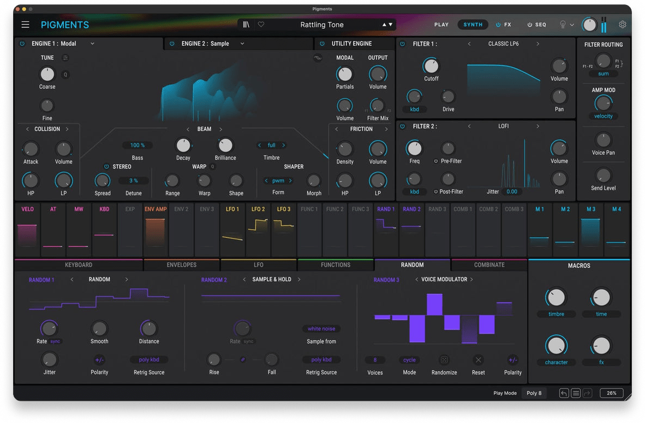The height and width of the screenshot is (423, 645).
Task: Open the history list icon in bottom bar
Action: pyautogui.click(x=576, y=393)
